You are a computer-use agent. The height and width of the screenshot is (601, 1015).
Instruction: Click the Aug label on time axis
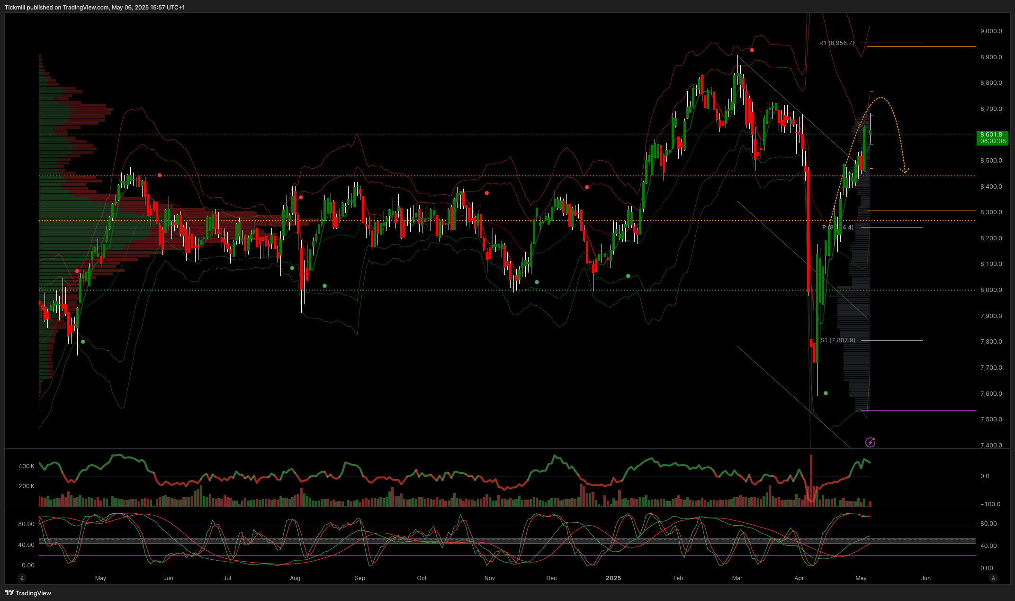pos(295,578)
